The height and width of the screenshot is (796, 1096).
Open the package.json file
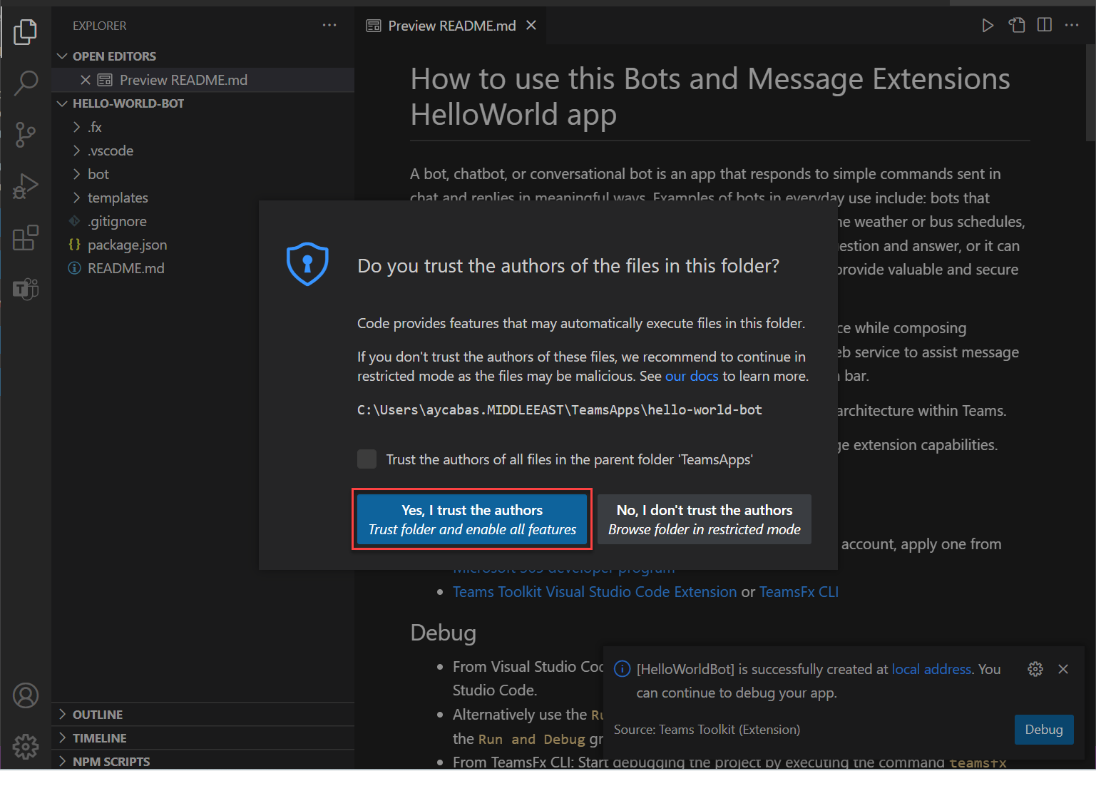pyautogui.click(x=203, y=245)
